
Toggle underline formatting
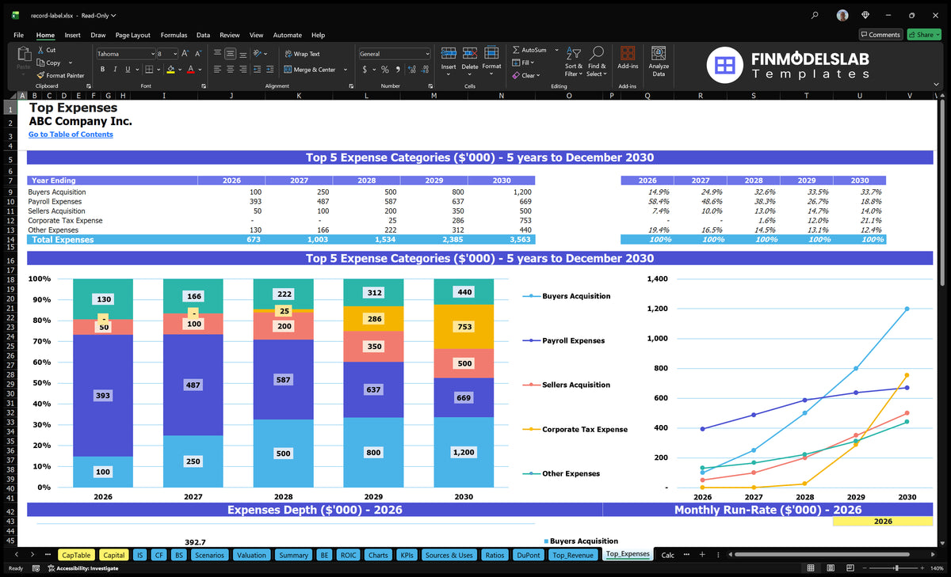tap(127, 70)
